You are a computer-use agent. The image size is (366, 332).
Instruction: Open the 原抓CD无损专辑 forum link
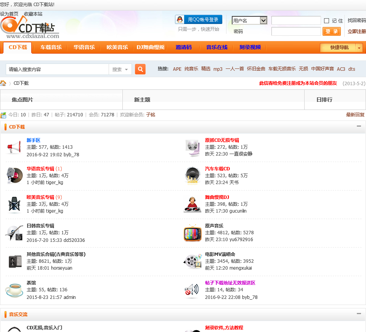(222, 140)
